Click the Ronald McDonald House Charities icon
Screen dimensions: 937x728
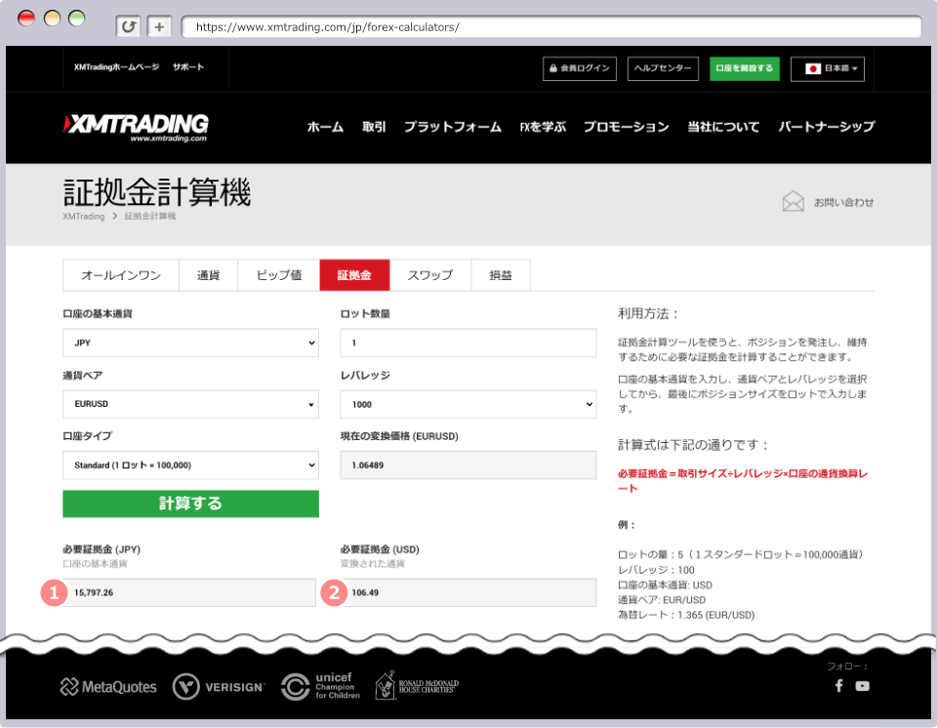417,686
